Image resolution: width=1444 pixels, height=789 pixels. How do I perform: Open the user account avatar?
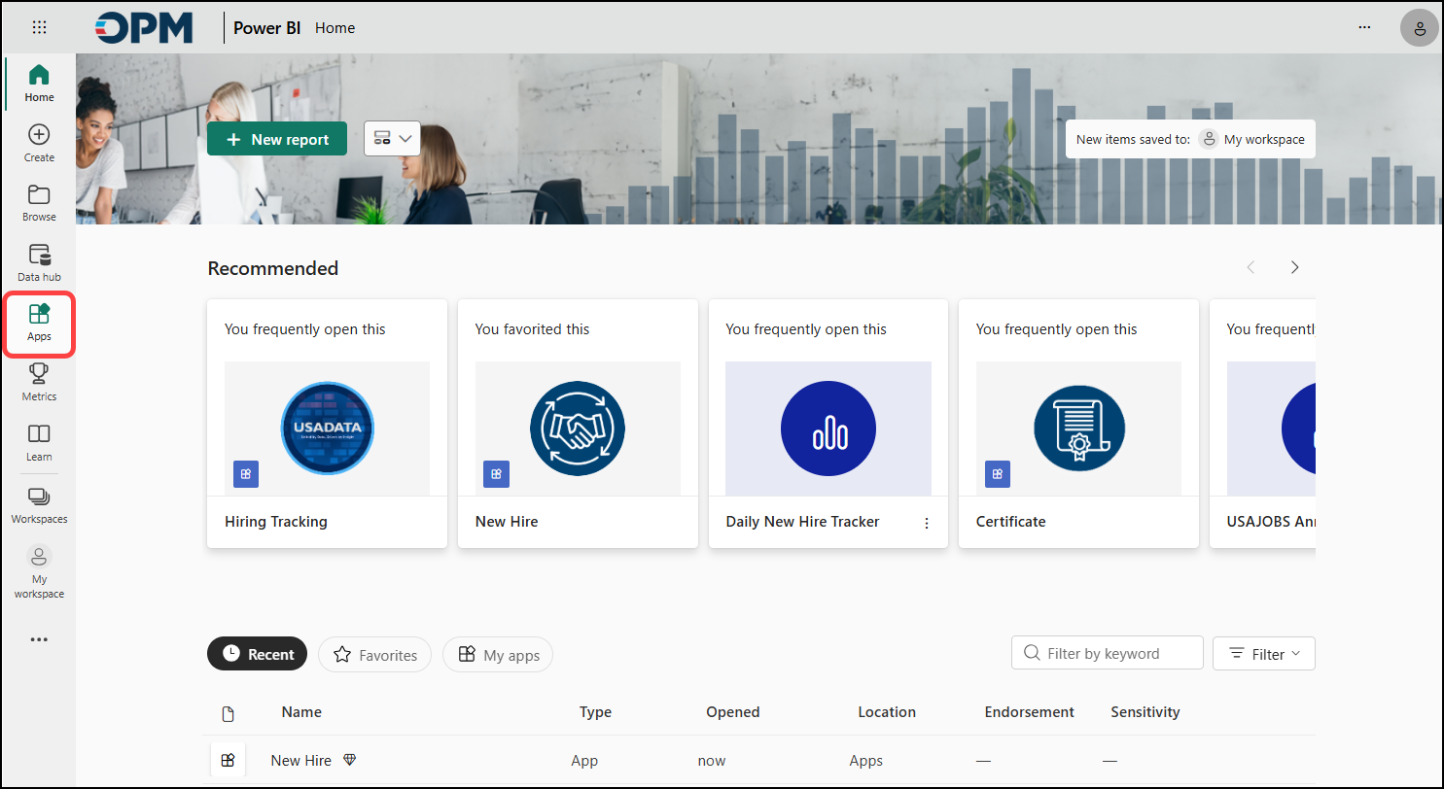tap(1420, 27)
